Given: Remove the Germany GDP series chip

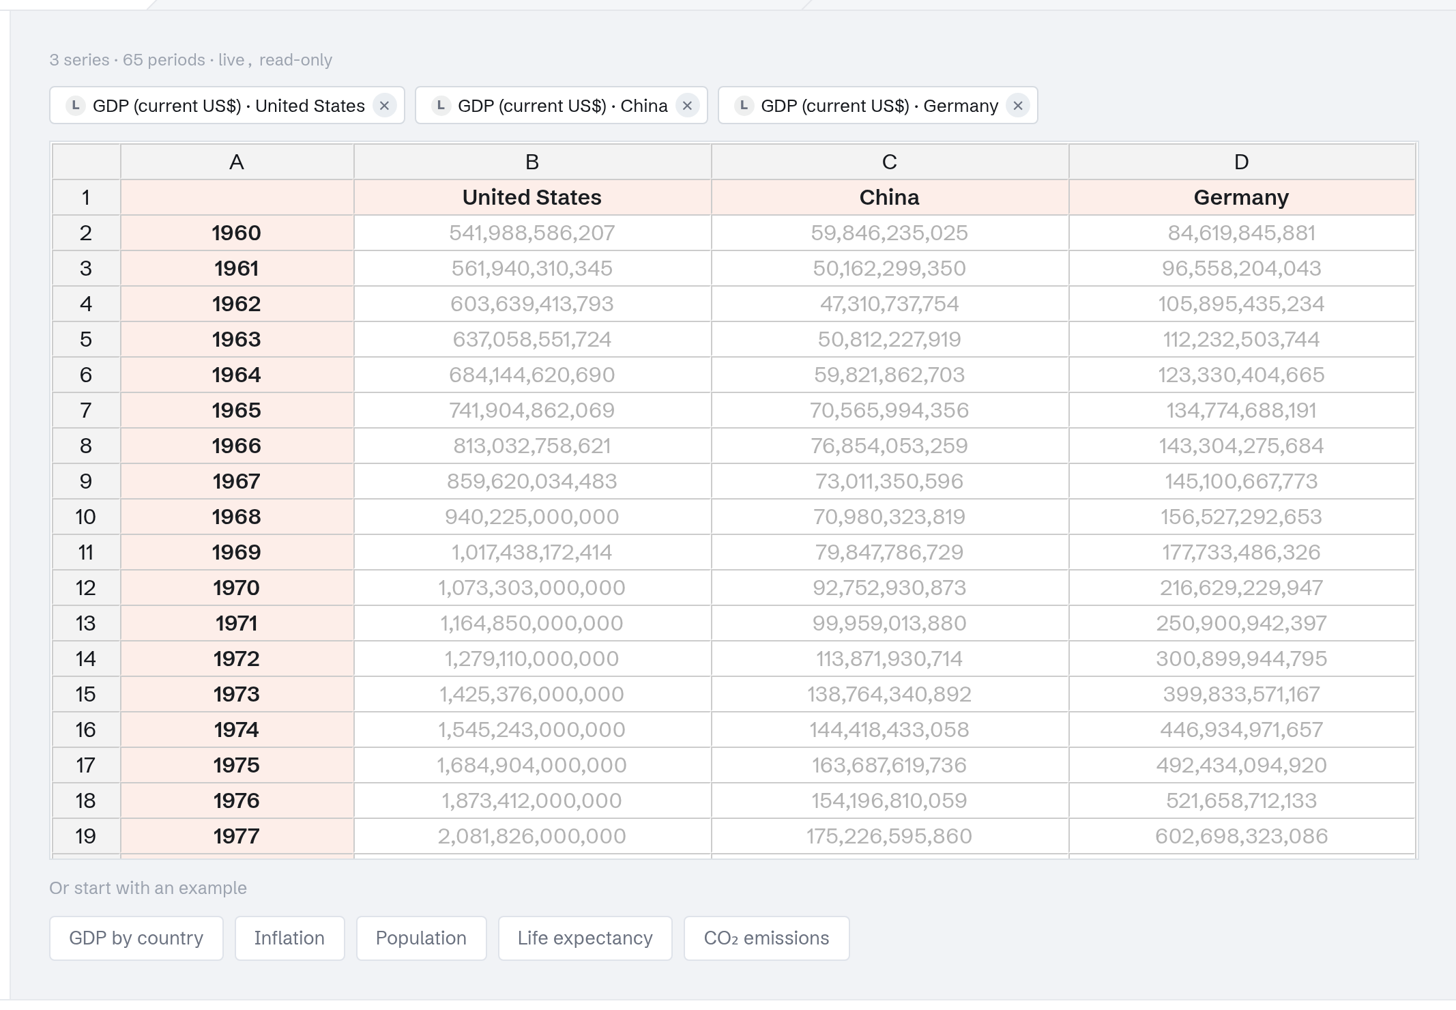Looking at the screenshot, I should (1017, 106).
